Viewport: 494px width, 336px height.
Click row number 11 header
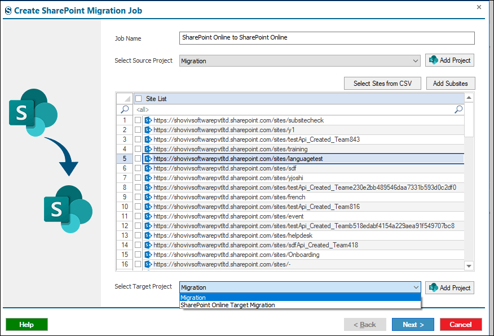click(125, 216)
